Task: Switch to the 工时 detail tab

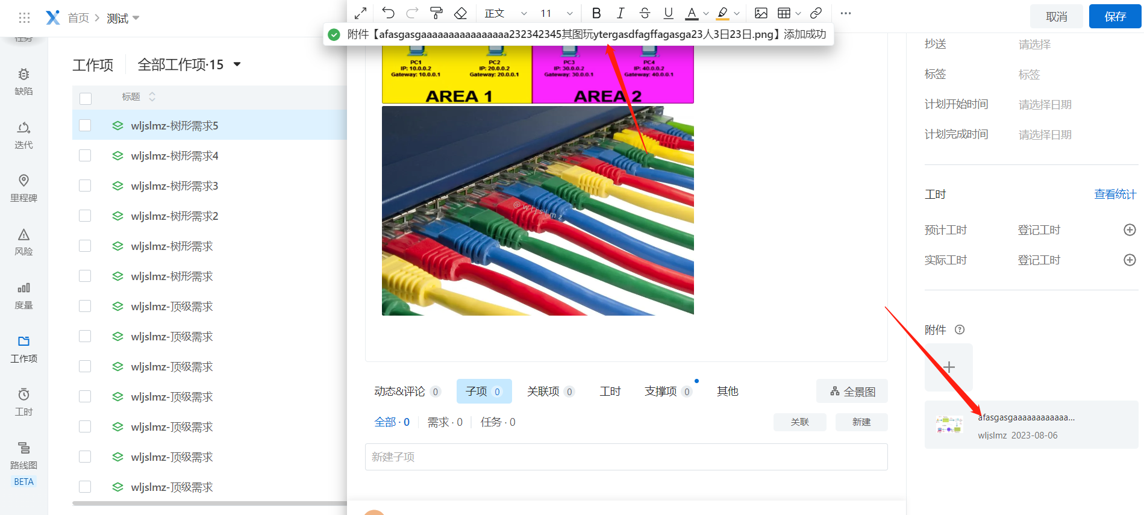Action: (610, 392)
